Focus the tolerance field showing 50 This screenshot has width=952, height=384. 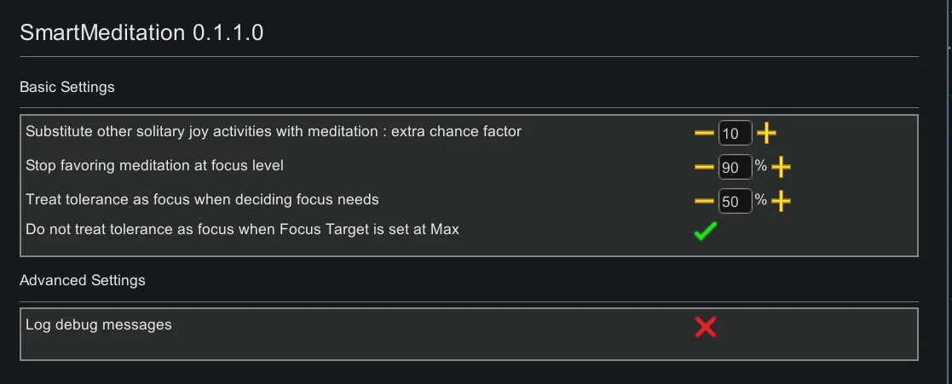(735, 202)
